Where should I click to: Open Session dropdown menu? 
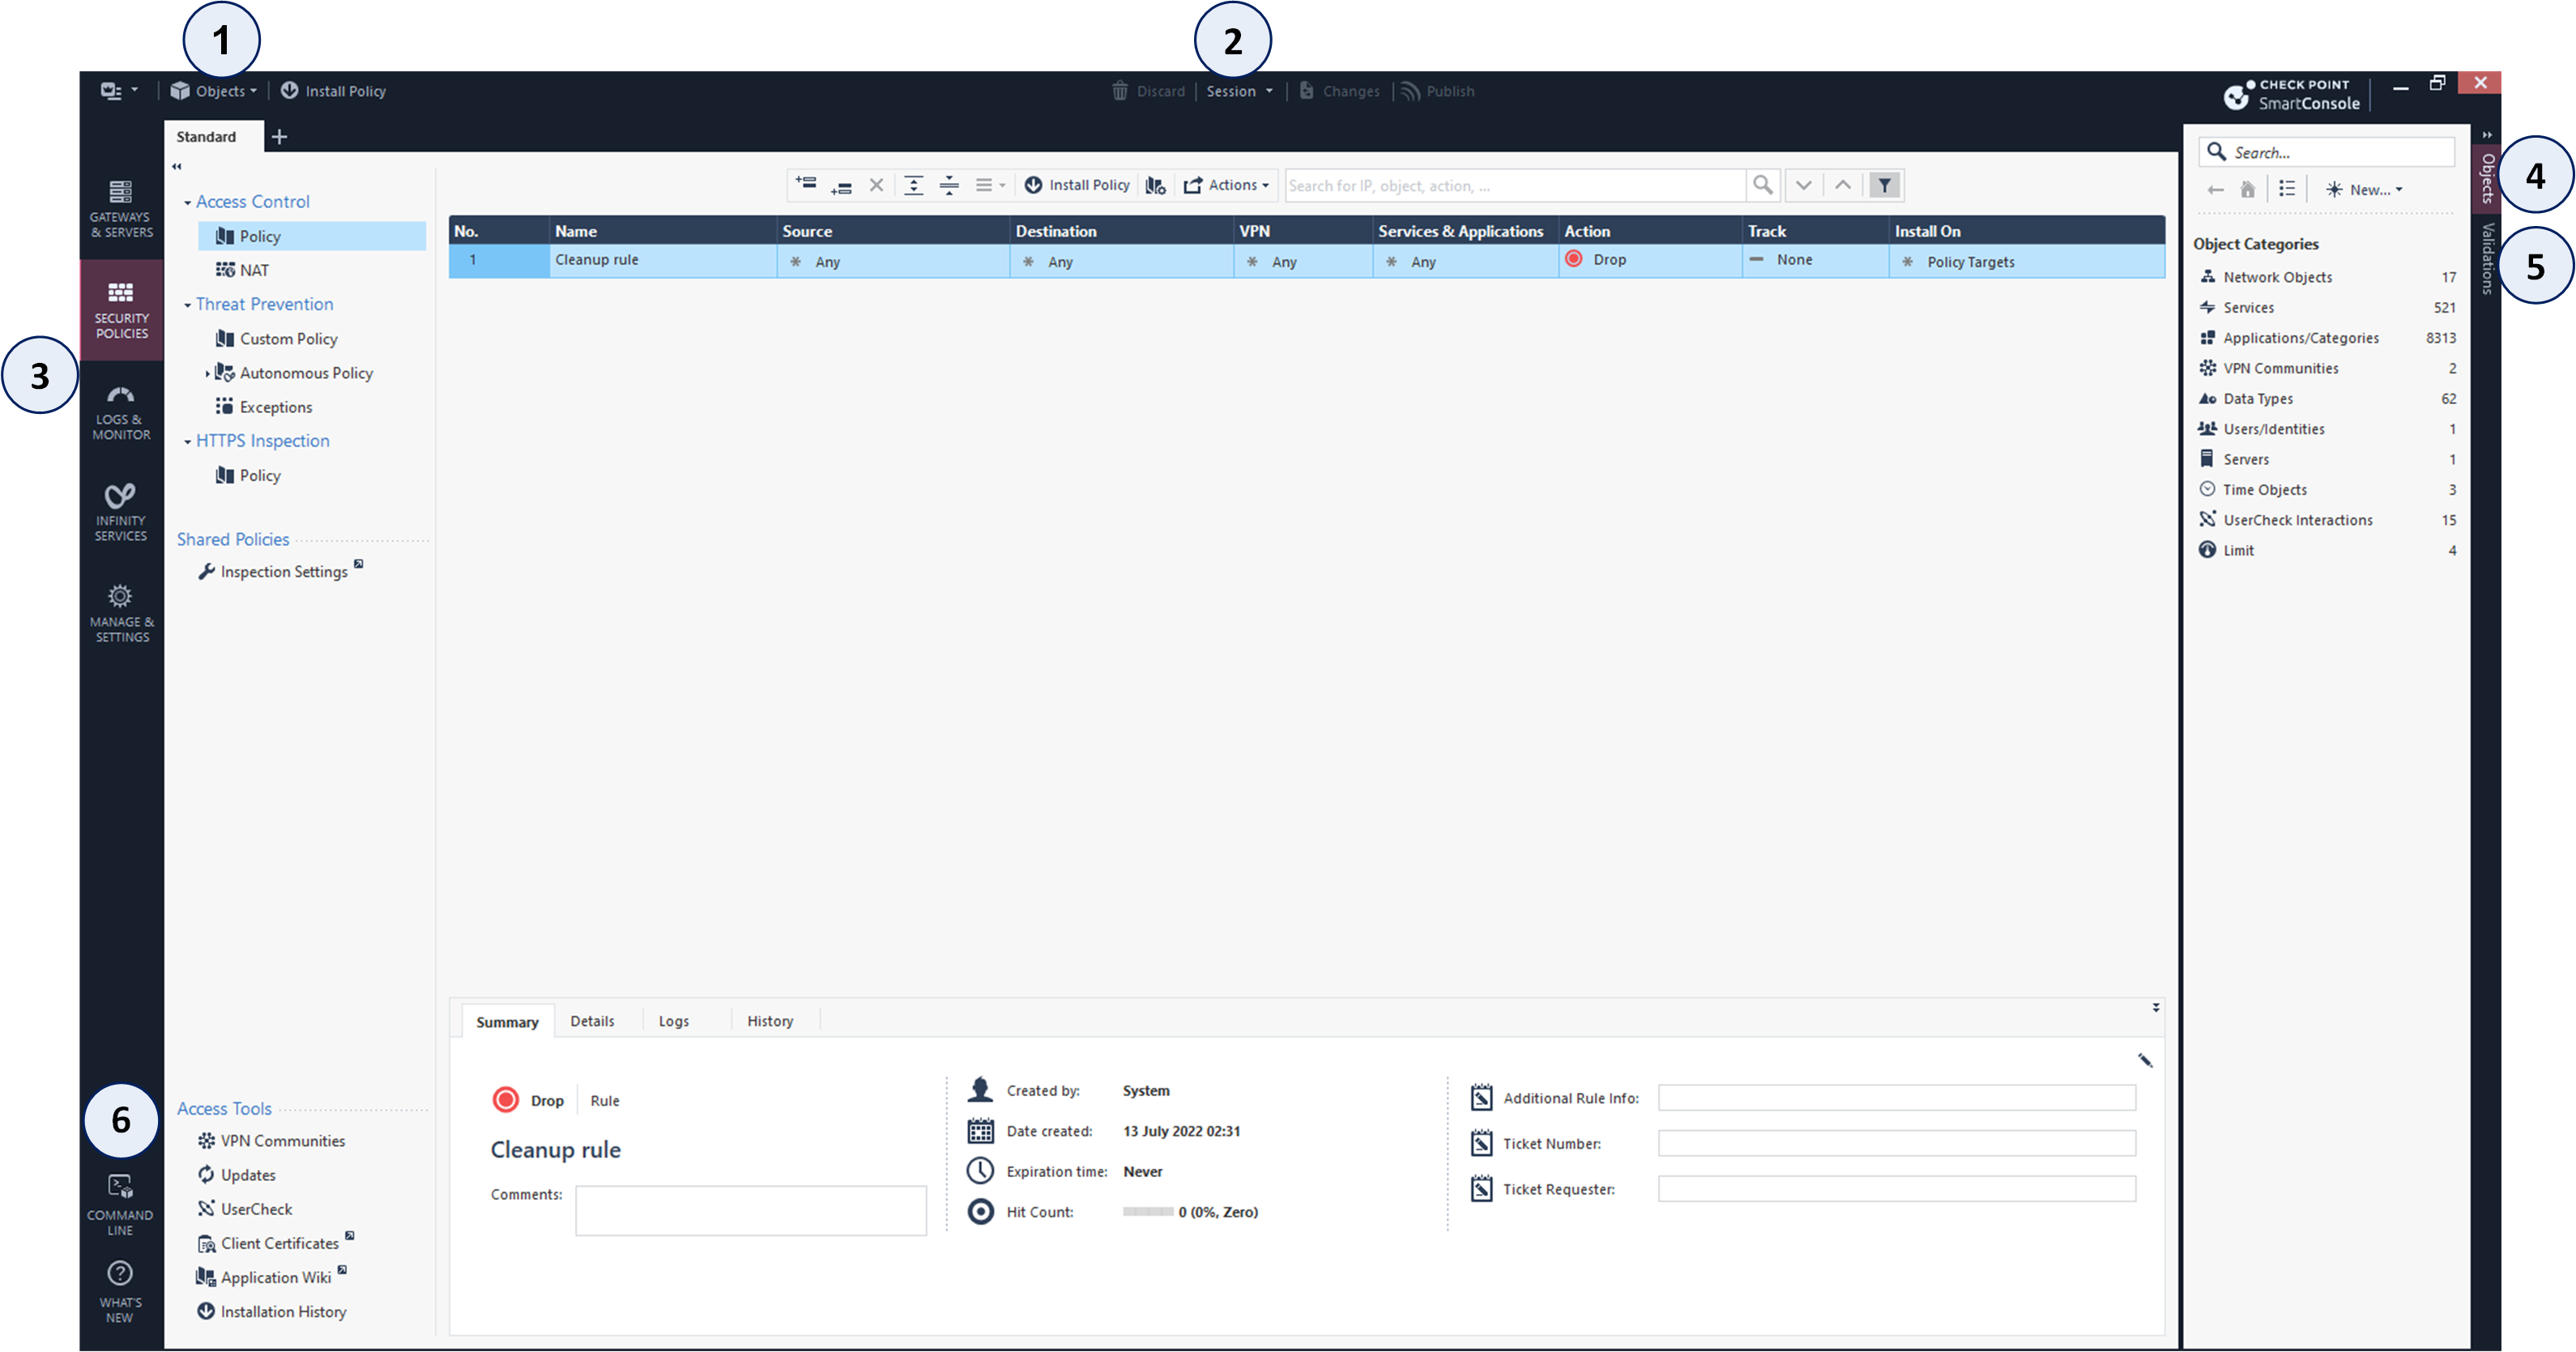(1239, 91)
